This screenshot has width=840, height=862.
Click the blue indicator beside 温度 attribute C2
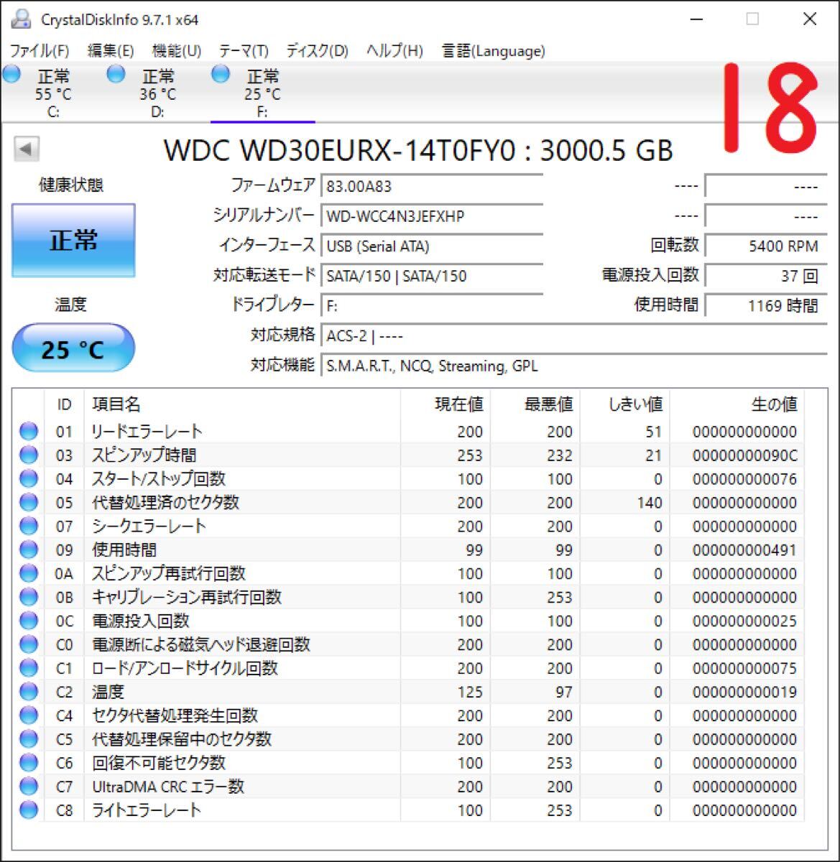tap(28, 692)
